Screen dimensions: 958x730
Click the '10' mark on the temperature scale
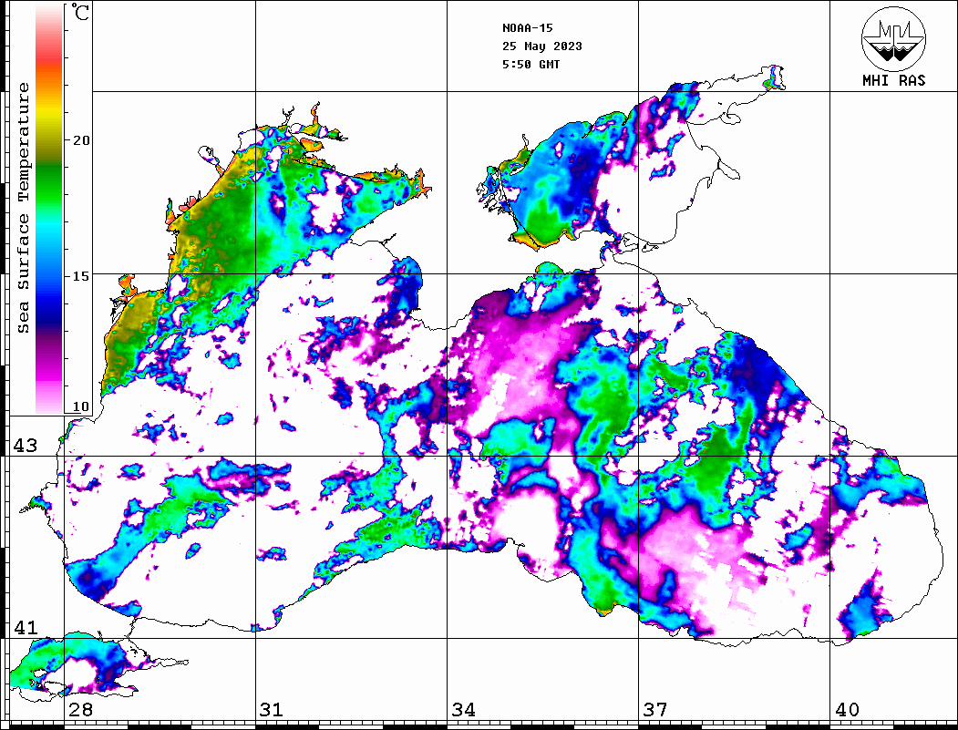[81, 406]
